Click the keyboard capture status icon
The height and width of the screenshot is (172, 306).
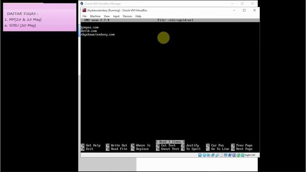point(242,155)
